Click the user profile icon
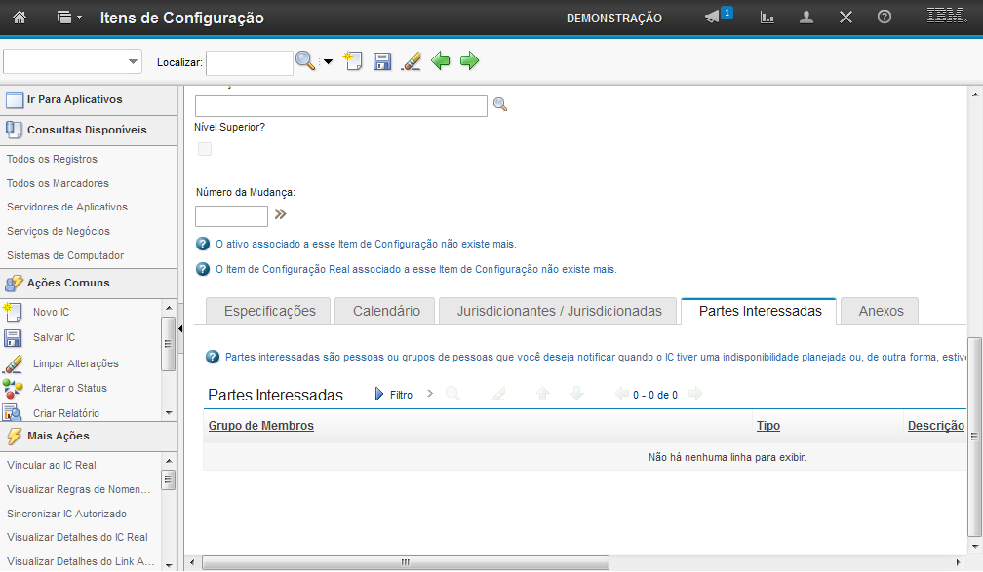 coord(806,18)
